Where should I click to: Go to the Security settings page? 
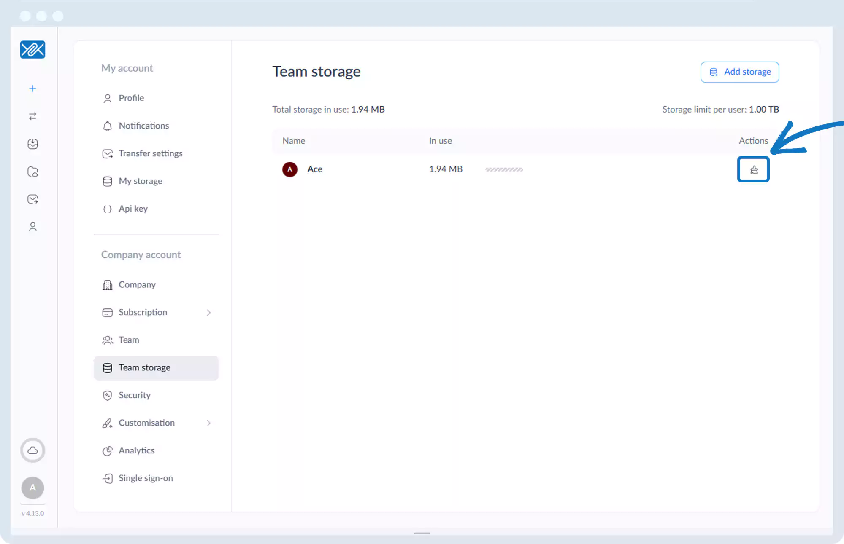[134, 395]
